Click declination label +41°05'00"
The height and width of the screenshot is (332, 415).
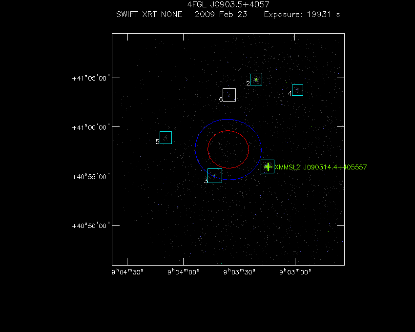click(x=91, y=79)
